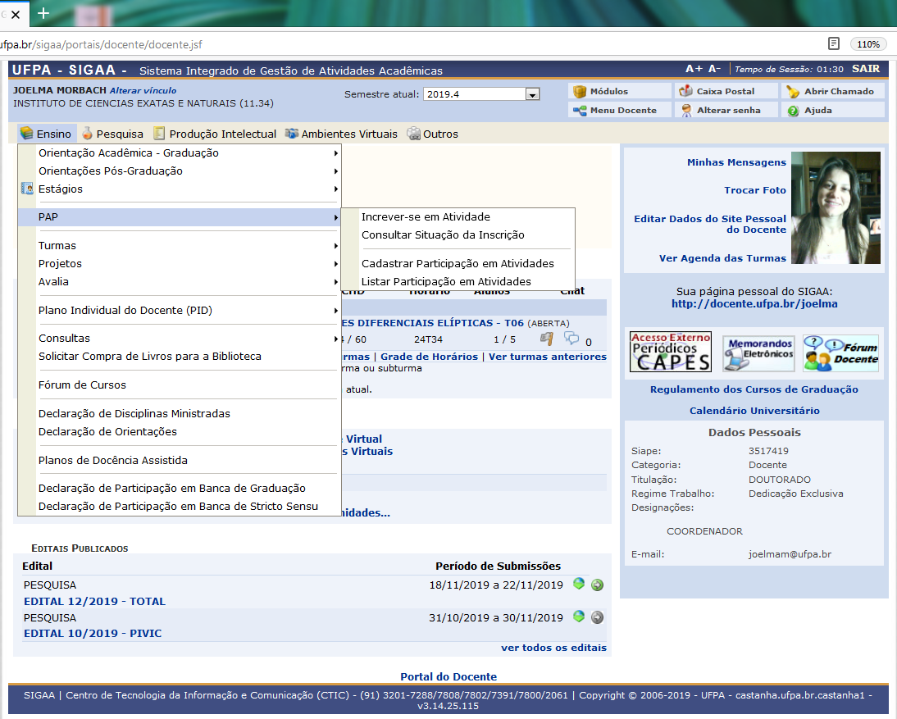Click ver todos os editais link

coord(553,648)
